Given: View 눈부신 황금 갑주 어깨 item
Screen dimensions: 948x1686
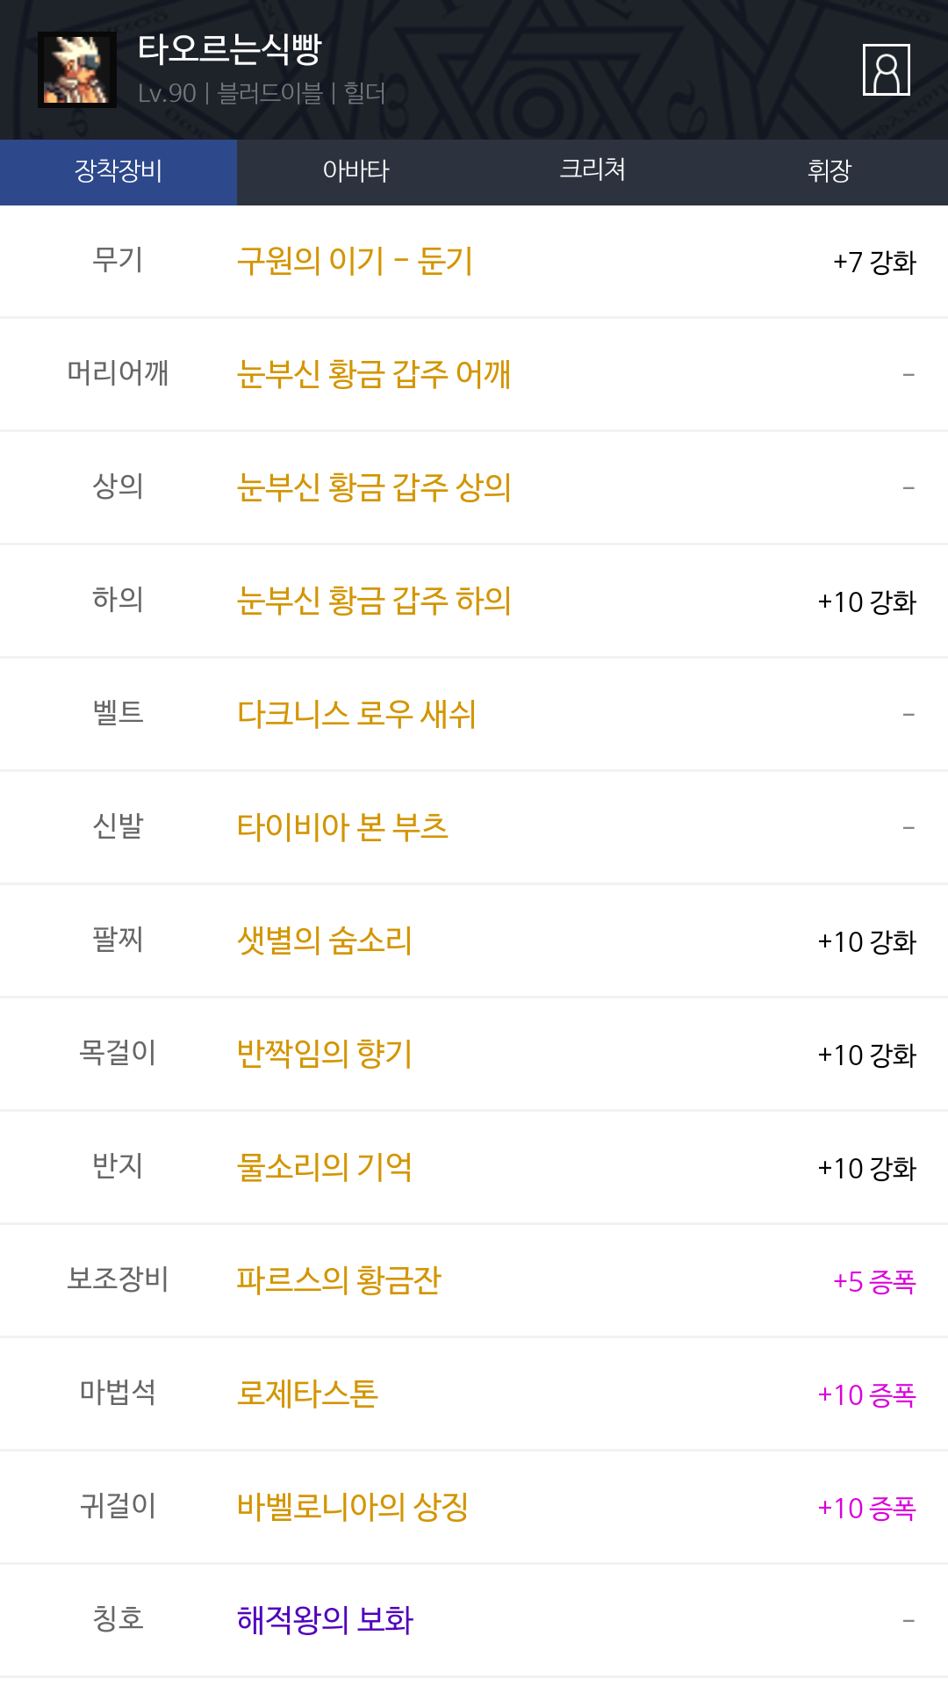Looking at the screenshot, I should (x=374, y=375).
